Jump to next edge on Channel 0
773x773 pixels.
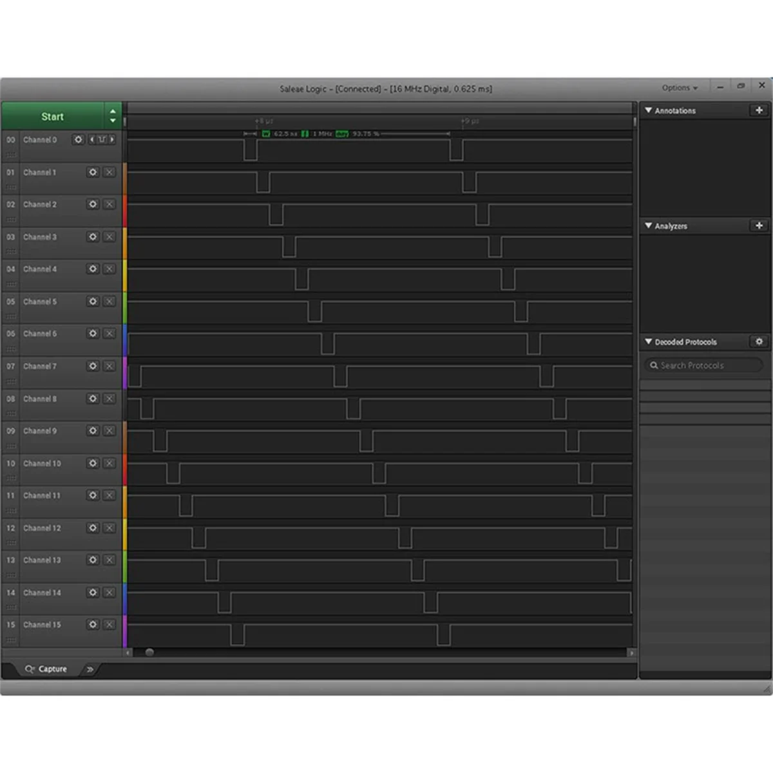point(112,139)
